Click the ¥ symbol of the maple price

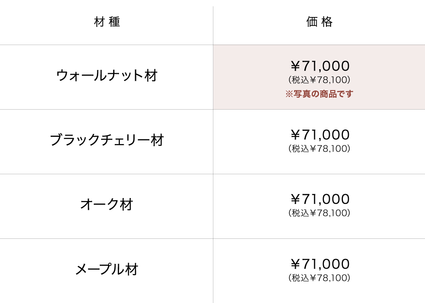[295, 264]
